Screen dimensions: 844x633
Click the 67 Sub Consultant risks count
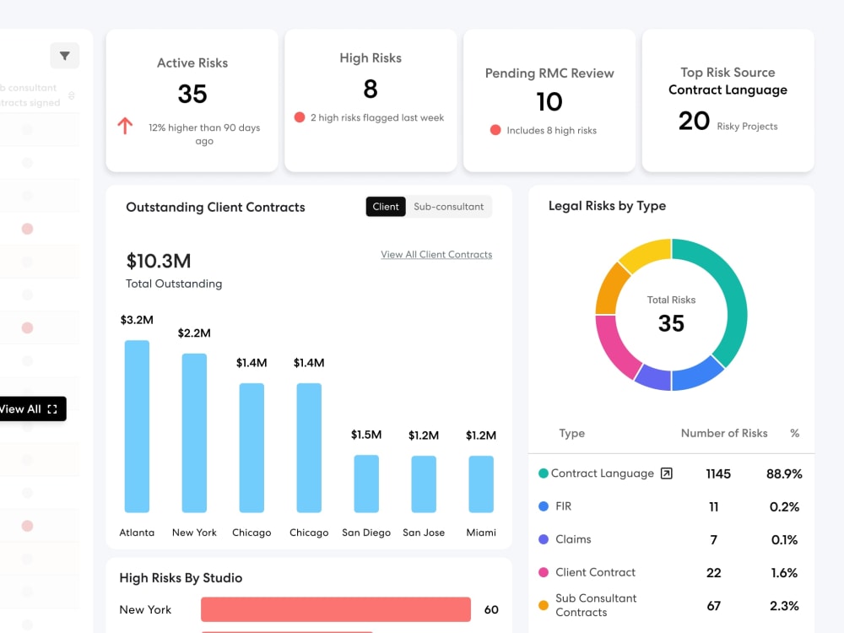714,606
